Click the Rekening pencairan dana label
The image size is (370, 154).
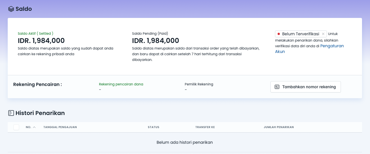point(121,84)
